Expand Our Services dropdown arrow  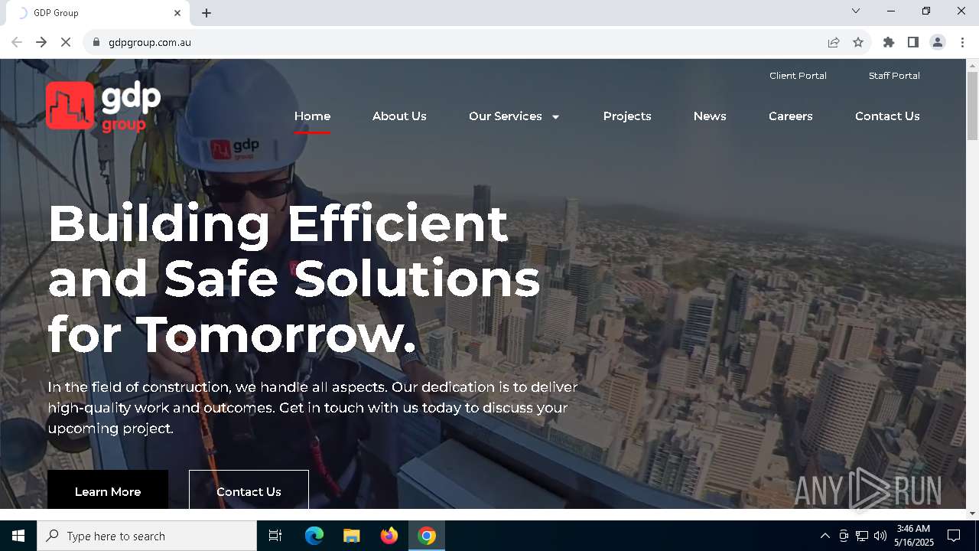(x=555, y=117)
